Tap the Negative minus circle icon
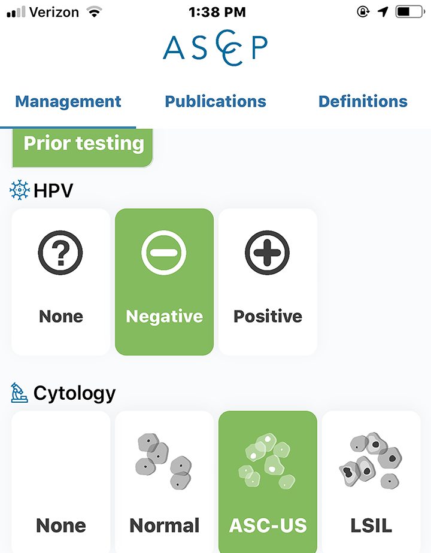431x553 pixels. pyautogui.click(x=164, y=253)
